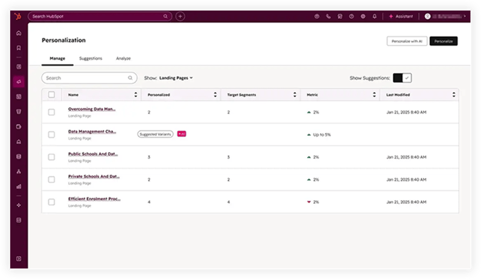The height and width of the screenshot is (279, 481).
Task: Select Public Schools And Dat... row checkbox
Action: tap(52, 157)
